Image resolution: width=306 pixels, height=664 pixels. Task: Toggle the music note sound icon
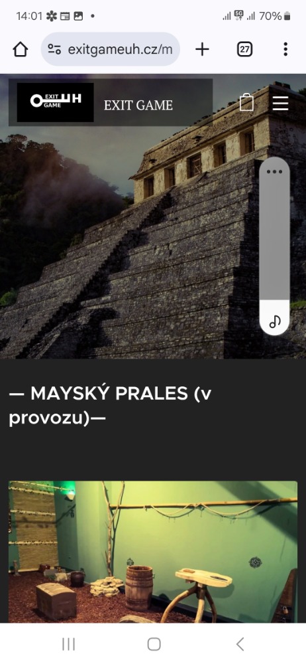pos(275,321)
